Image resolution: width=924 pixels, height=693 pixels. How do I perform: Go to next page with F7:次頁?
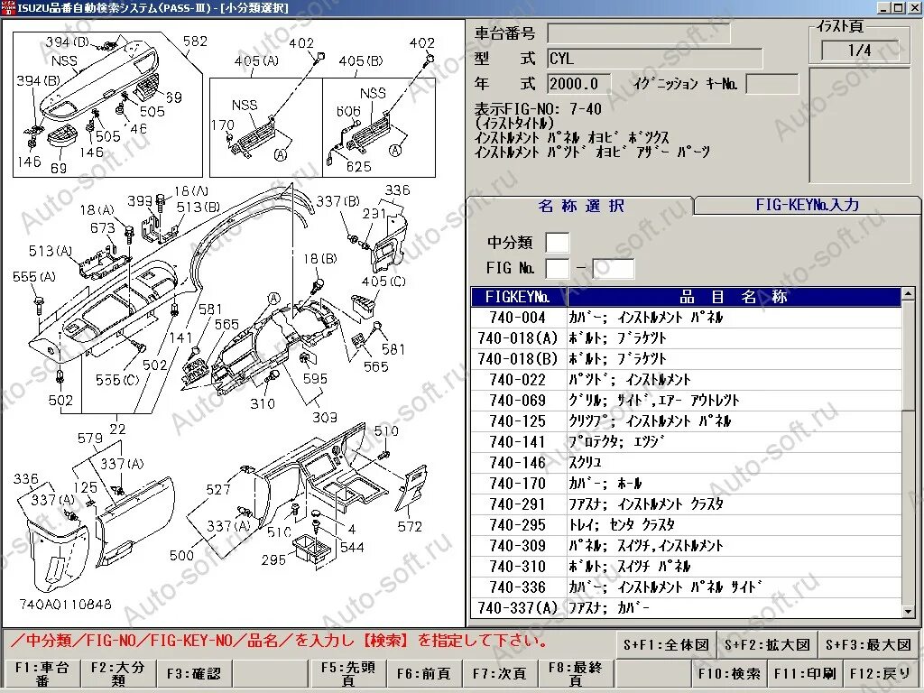[500, 673]
